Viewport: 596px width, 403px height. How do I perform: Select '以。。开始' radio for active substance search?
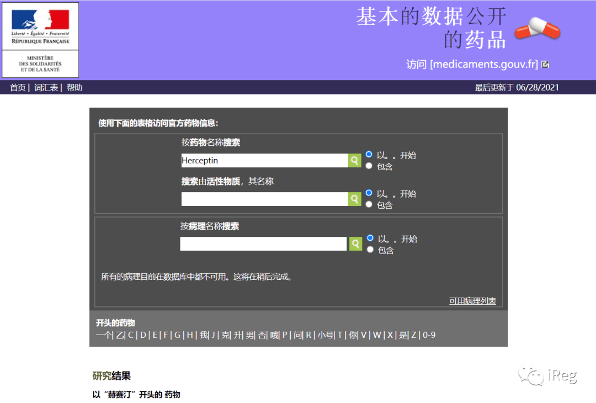pos(369,193)
